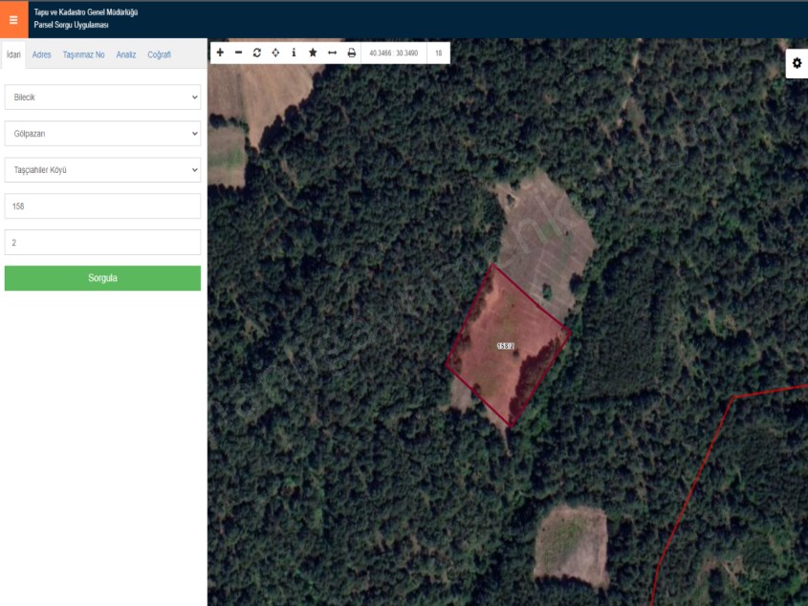Select the measure distance arrow icon

[x=332, y=53]
